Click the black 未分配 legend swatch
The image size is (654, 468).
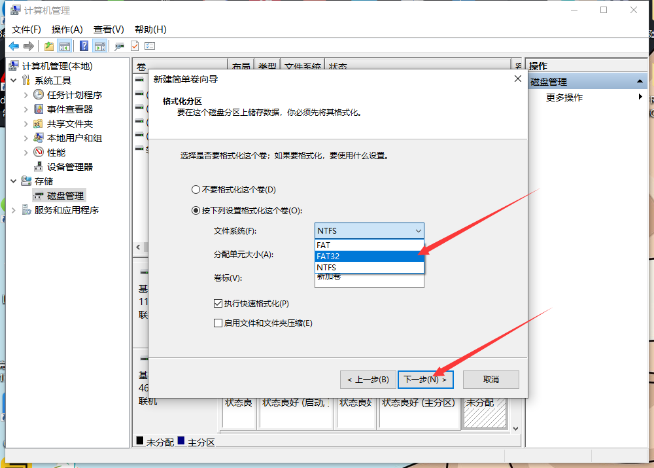[140, 441]
